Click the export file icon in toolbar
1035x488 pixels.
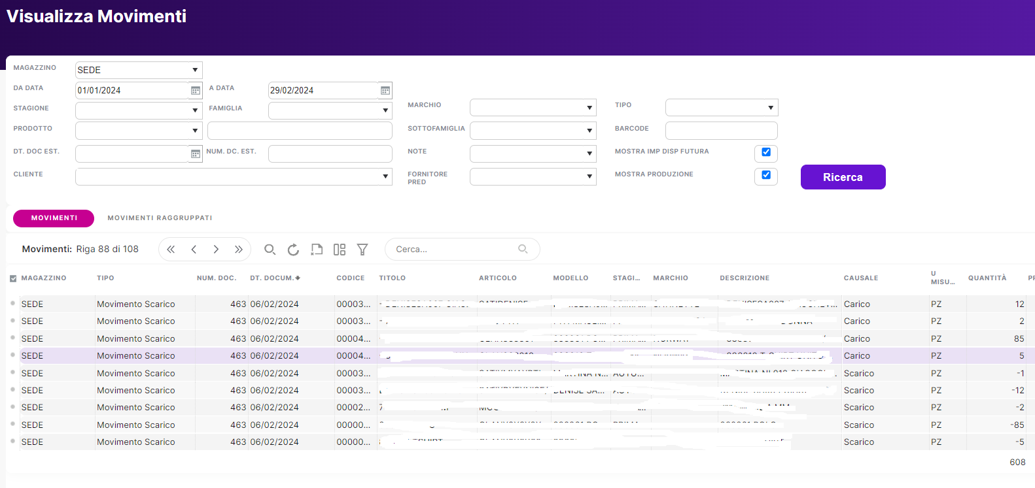pyautogui.click(x=317, y=250)
